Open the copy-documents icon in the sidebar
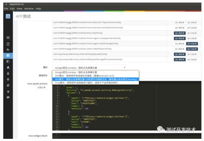 [x=8, y=61]
